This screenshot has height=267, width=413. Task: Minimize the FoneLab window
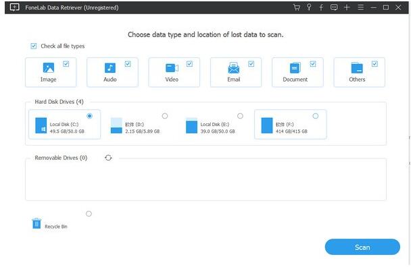point(373,7)
